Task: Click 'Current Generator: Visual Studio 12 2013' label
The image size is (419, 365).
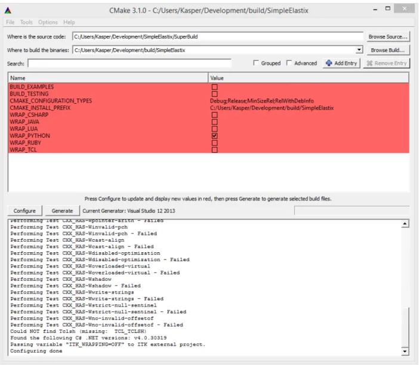Action: 129,211
